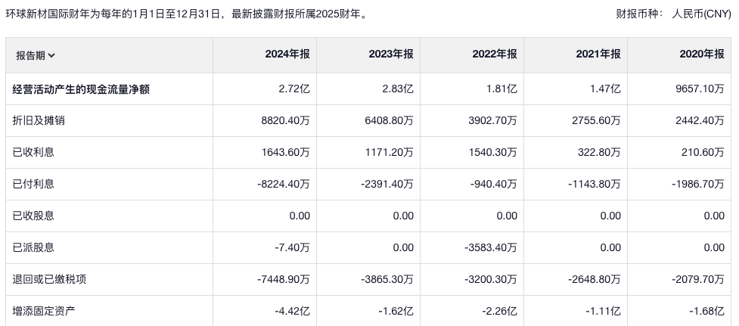Click the -4.42亿 fixed assets value
Image resolution: width=739 pixels, height=326 pixels.
pos(292,311)
